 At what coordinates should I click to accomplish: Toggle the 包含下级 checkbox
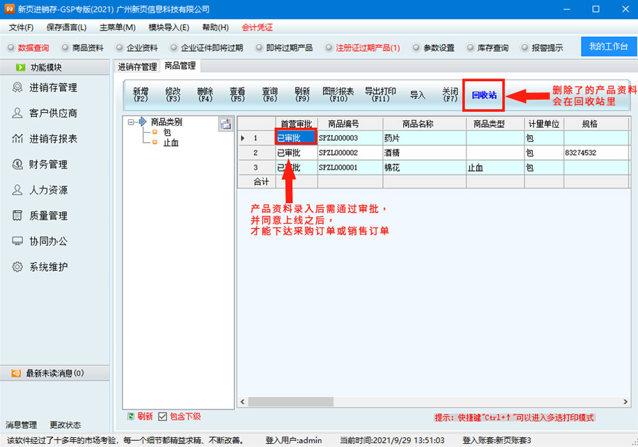tap(163, 416)
